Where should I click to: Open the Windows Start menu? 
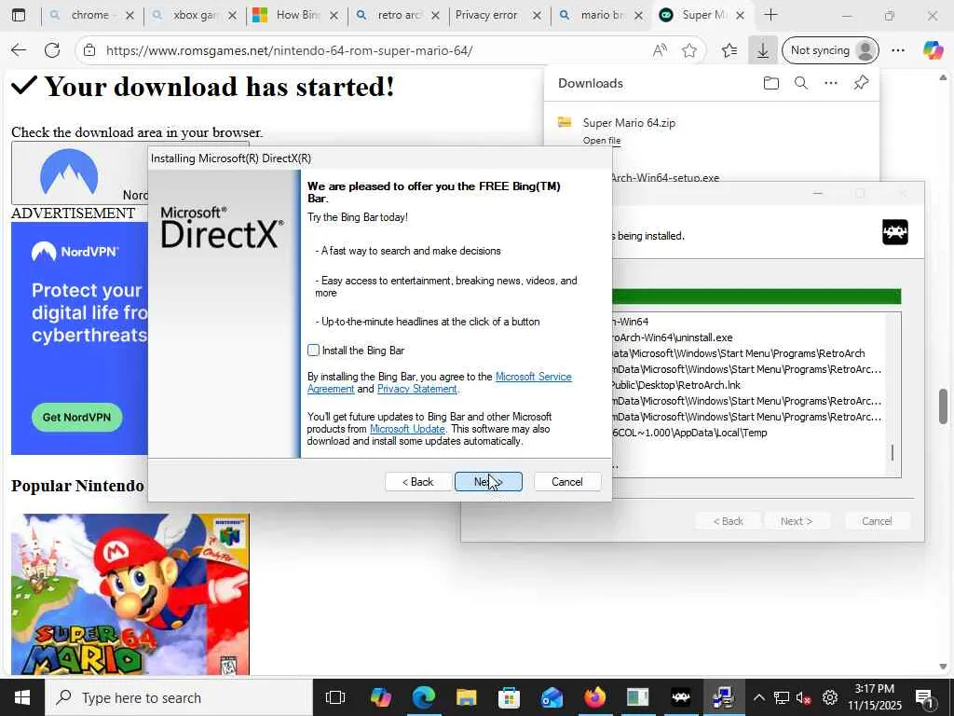(x=22, y=697)
